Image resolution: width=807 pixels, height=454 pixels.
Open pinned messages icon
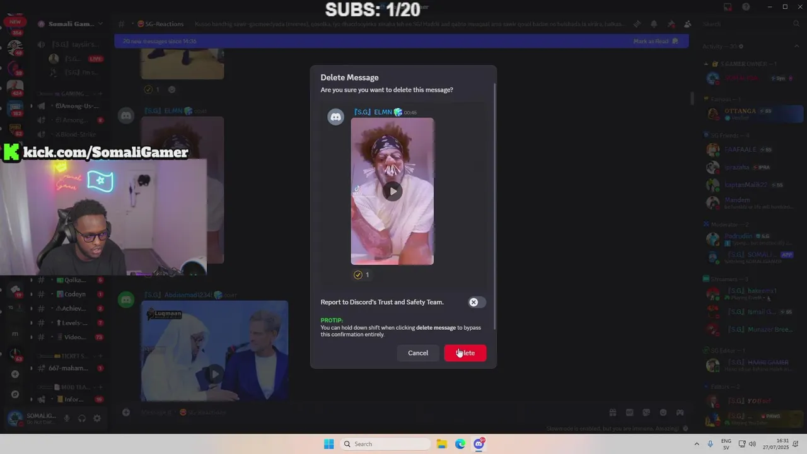point(671,24)
